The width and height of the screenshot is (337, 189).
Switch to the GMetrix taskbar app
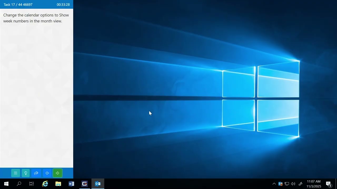pos(85,184)
